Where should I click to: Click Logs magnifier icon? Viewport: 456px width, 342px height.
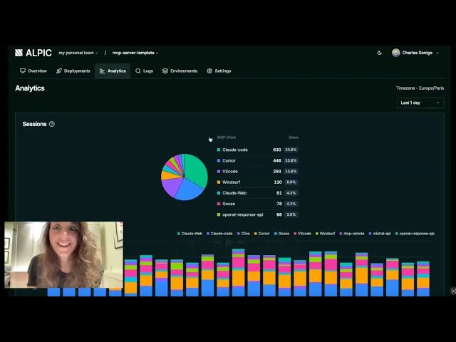click(x=138, y=71)
